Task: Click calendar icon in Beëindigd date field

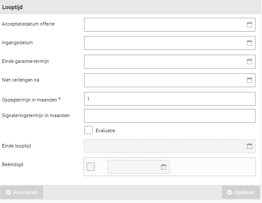Action: coord(164,167)
